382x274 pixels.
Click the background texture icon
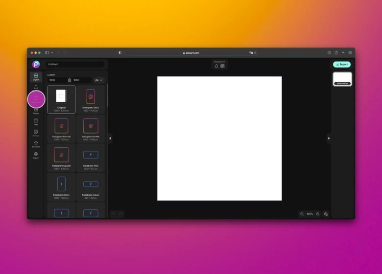pos(222,66)
